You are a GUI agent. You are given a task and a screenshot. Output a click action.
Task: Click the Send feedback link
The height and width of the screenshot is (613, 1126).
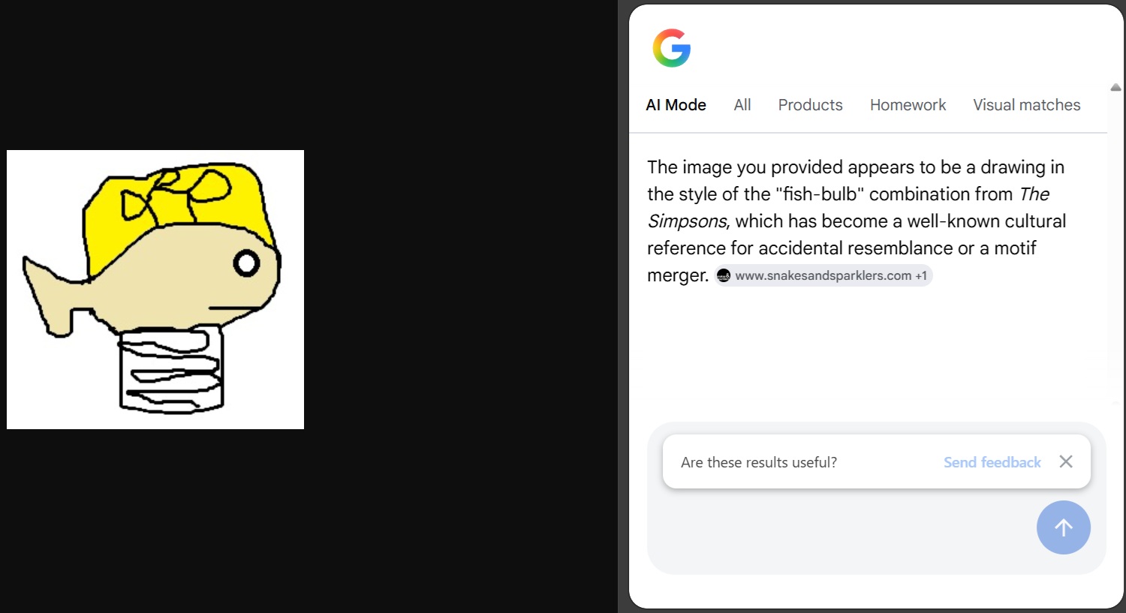(992, 462)
